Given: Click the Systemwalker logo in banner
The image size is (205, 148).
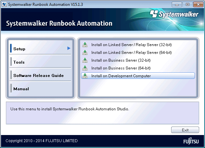Looking at the screenshot, I should coord(174,14).
